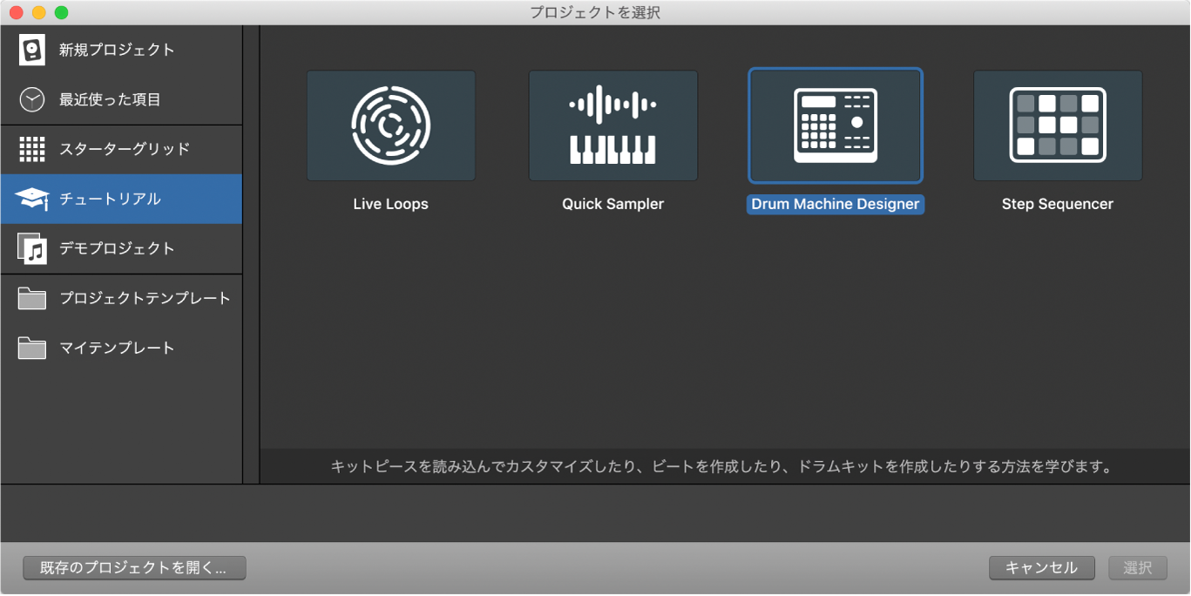1191x596 pixels.
Task: Open the 最近使った項目 sidebar section
Action: coord(121,99)
